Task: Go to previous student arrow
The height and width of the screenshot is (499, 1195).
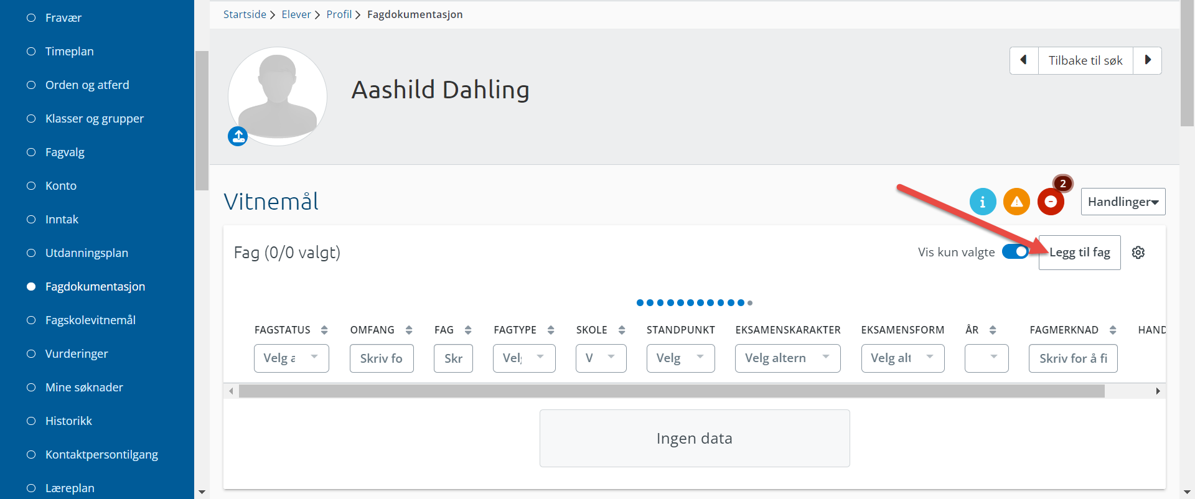Action: click(1024, 60)
